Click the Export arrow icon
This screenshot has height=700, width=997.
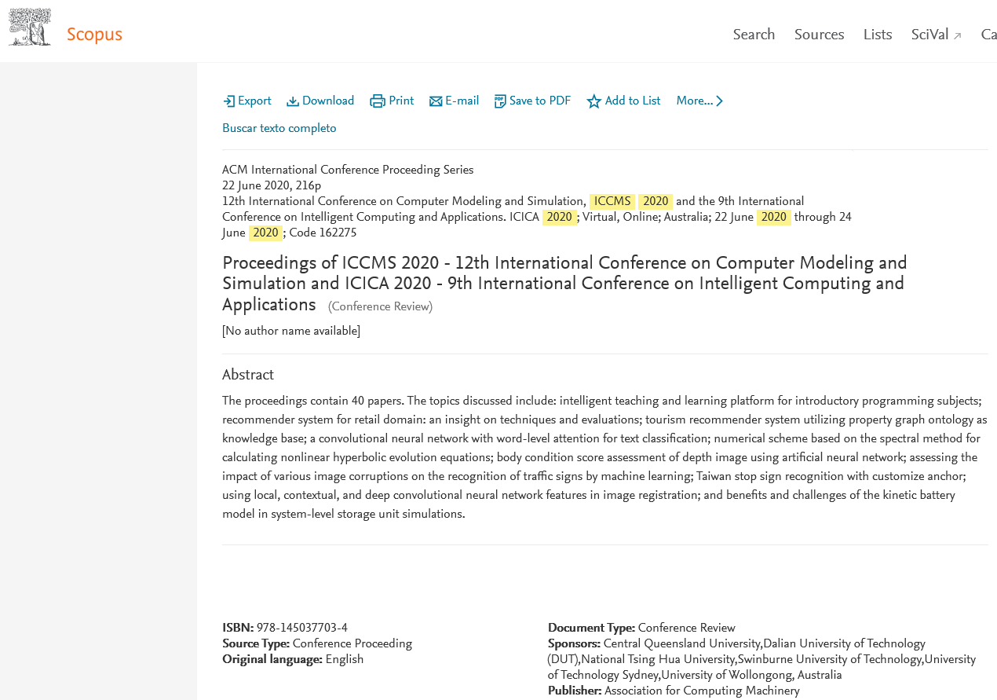click(228, 101)
